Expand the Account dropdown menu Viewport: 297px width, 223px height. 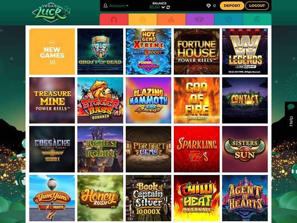tap(116, 6)
